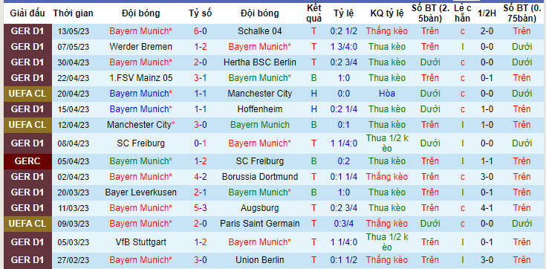Select 1.FSV Mainz 05 team link
The width and height of the screenshot is (546, 269).
[x=140, y=78]
